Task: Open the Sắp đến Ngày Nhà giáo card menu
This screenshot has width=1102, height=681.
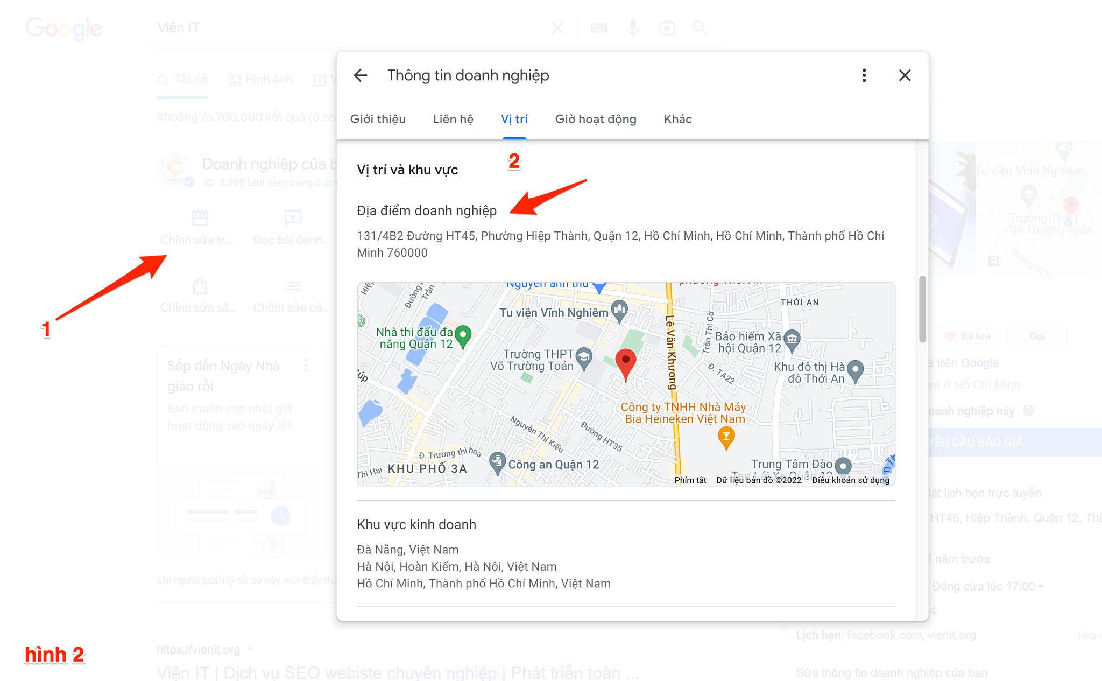Action: tap(306, 366)
